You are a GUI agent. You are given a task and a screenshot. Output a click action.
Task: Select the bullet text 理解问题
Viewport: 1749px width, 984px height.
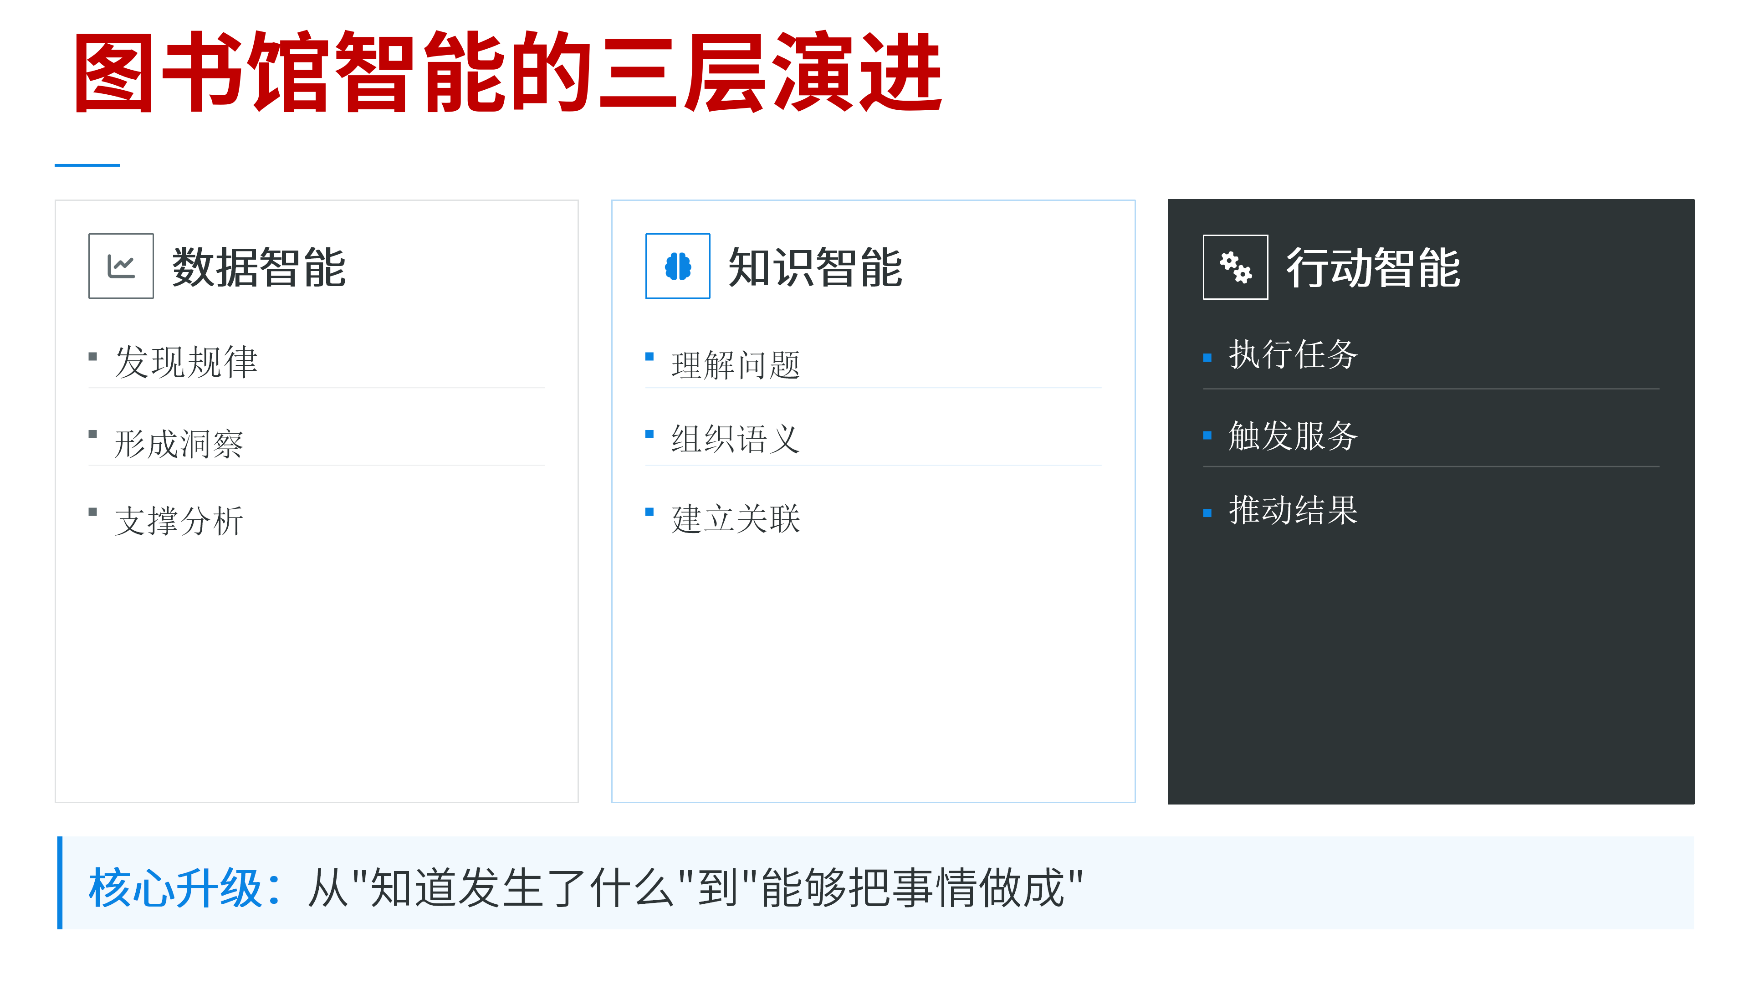pos(735,365)
